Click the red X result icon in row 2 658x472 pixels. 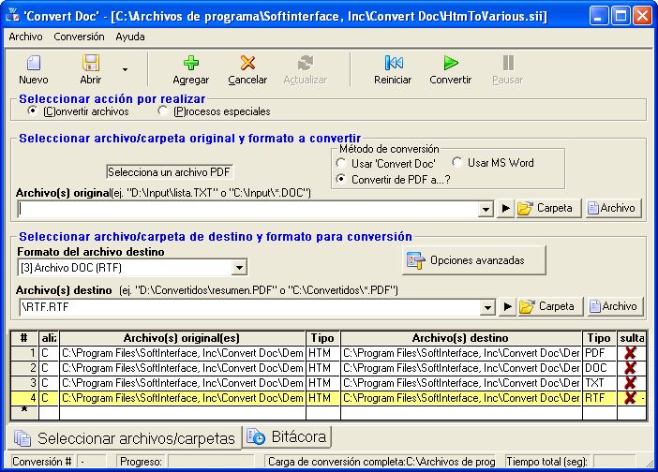point(630,368)
